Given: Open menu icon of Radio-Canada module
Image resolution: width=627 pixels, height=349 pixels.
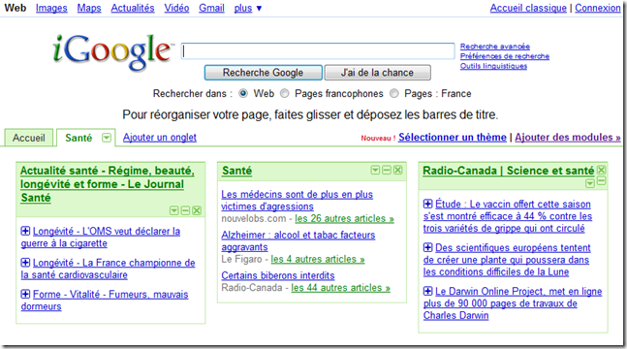Looking at the screenshot, I should tap(590, 183).
